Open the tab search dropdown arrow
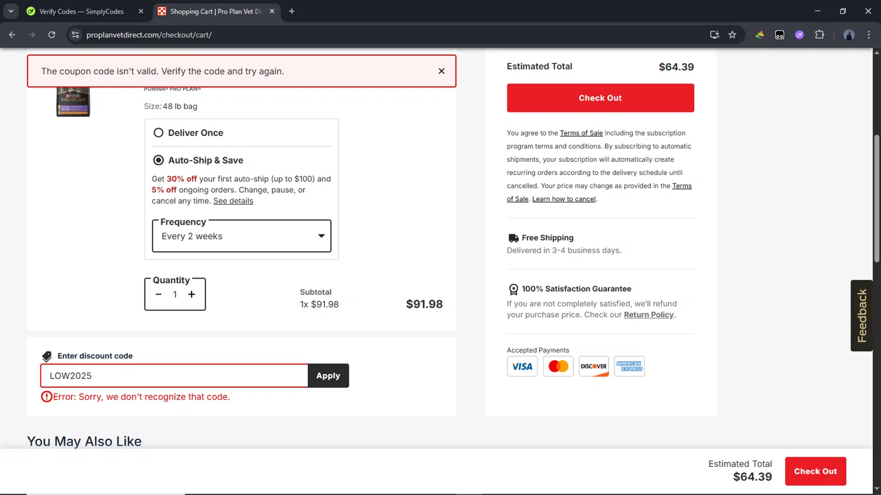The width and height of the screenshot is (881, 495). tap(11, 11)
